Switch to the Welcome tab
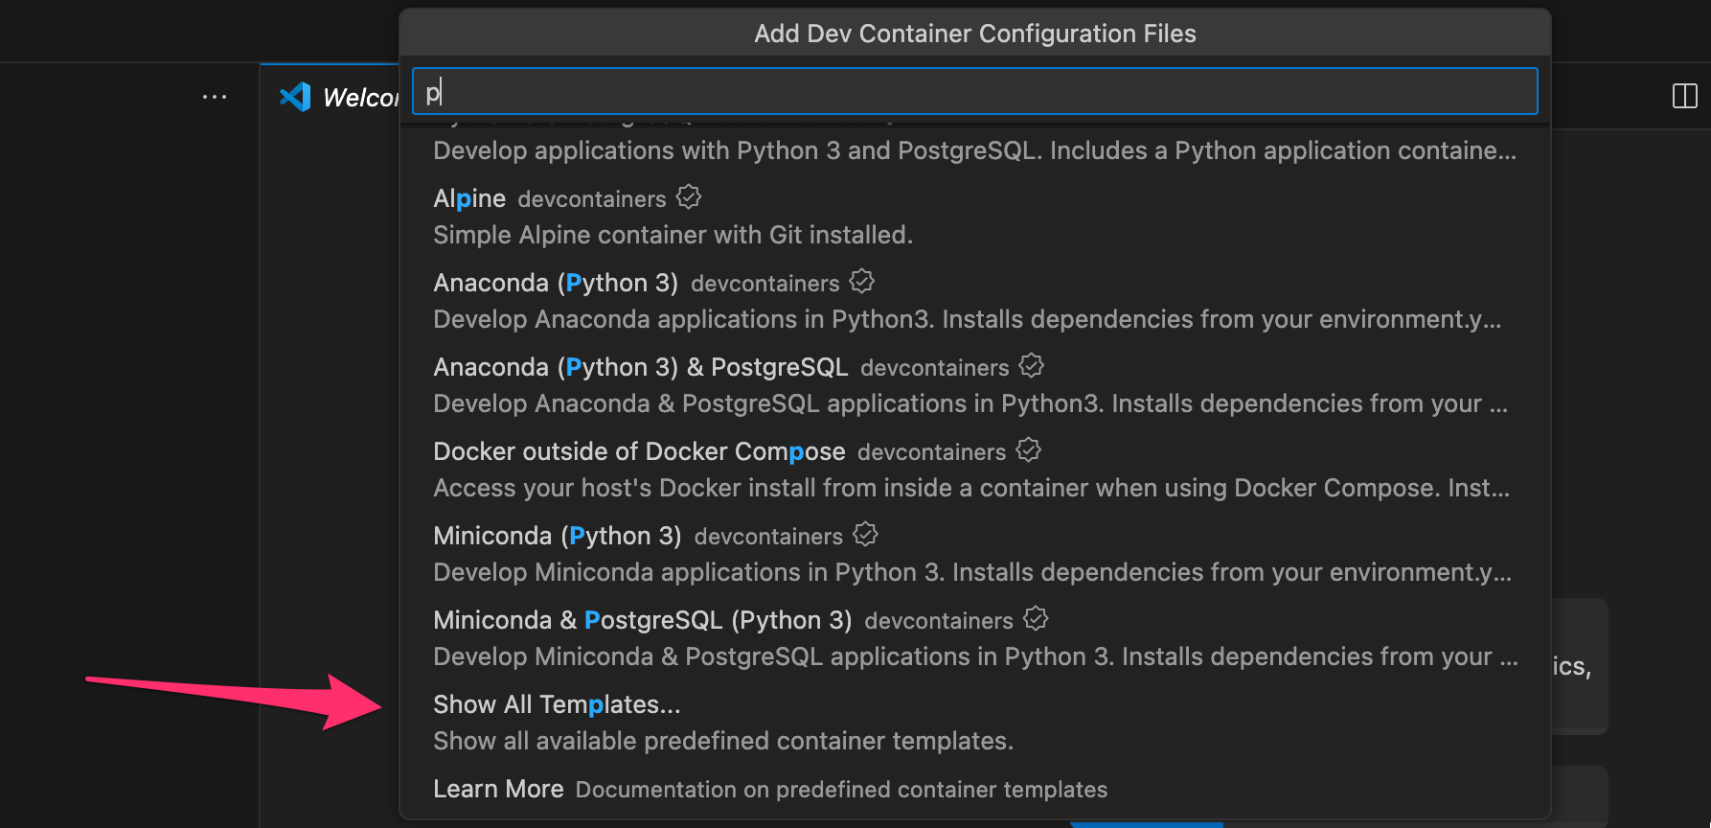The width and height of the screenshot is (1711, 828). click(x=359, y=98)
